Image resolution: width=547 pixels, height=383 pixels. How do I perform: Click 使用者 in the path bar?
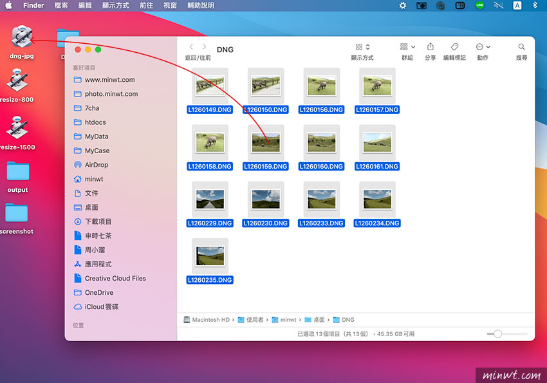[x=250, y=319]
